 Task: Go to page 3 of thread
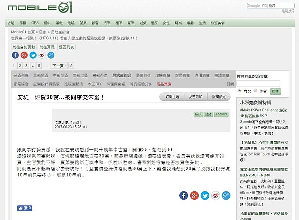[x=26, y=66]
